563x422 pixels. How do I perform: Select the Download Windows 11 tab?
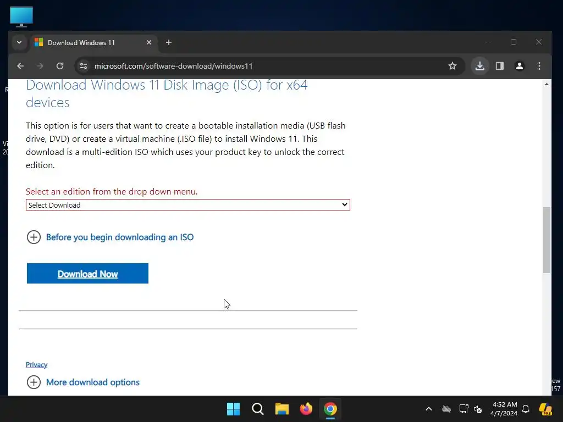[93, 43]
